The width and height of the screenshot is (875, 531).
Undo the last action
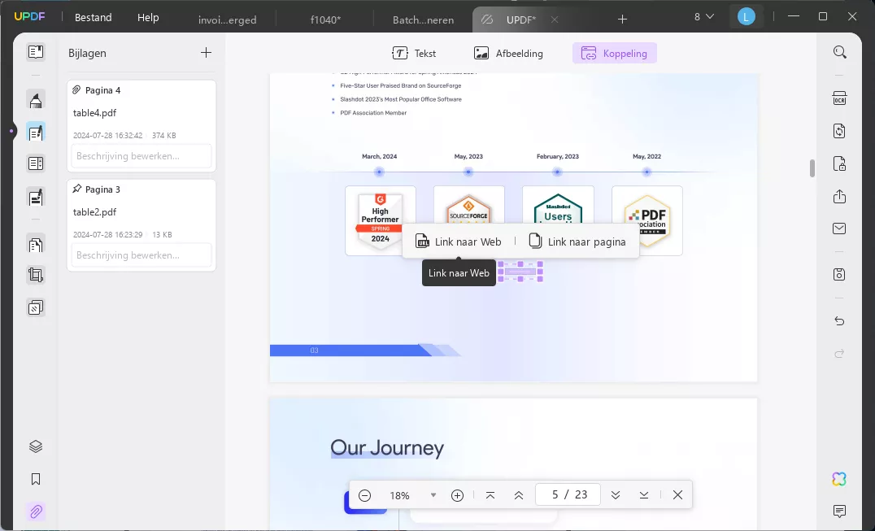click(x=840, y=320)
